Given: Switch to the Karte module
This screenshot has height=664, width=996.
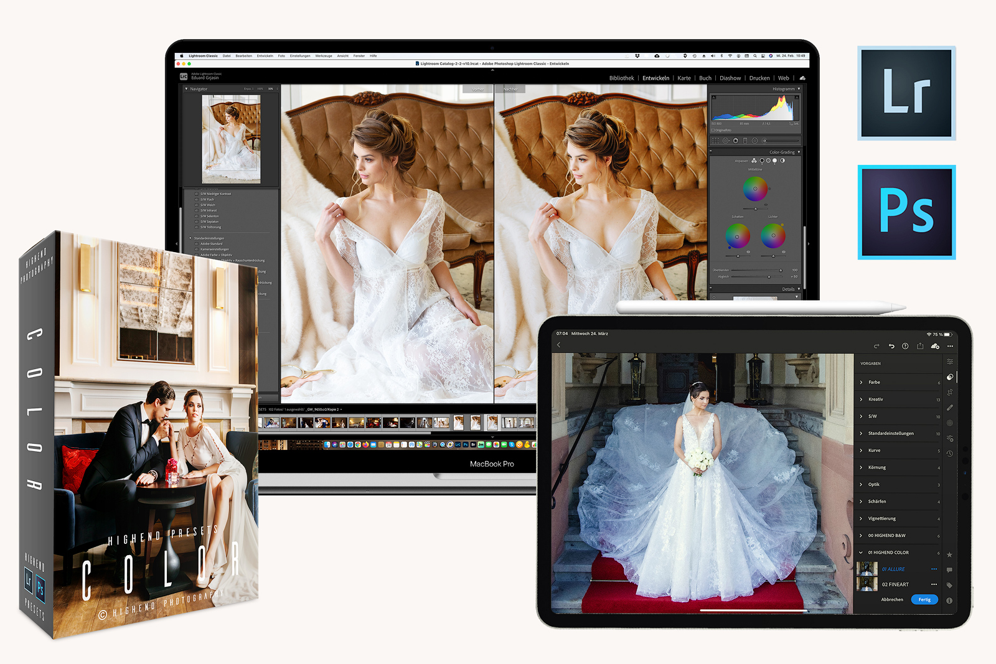Looking at the screenshot, I should [x=684, y=78].
